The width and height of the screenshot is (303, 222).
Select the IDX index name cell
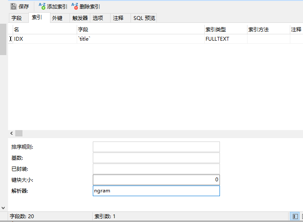45,39
